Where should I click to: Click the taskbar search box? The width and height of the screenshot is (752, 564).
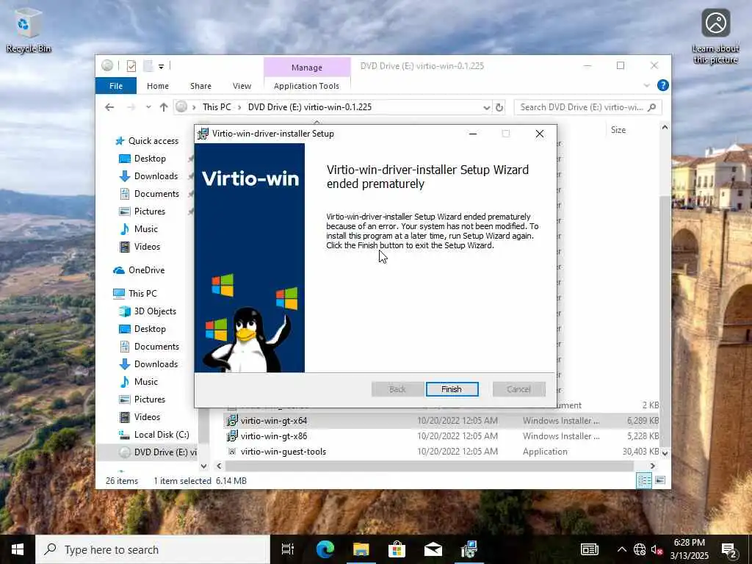tap(153, 549)
